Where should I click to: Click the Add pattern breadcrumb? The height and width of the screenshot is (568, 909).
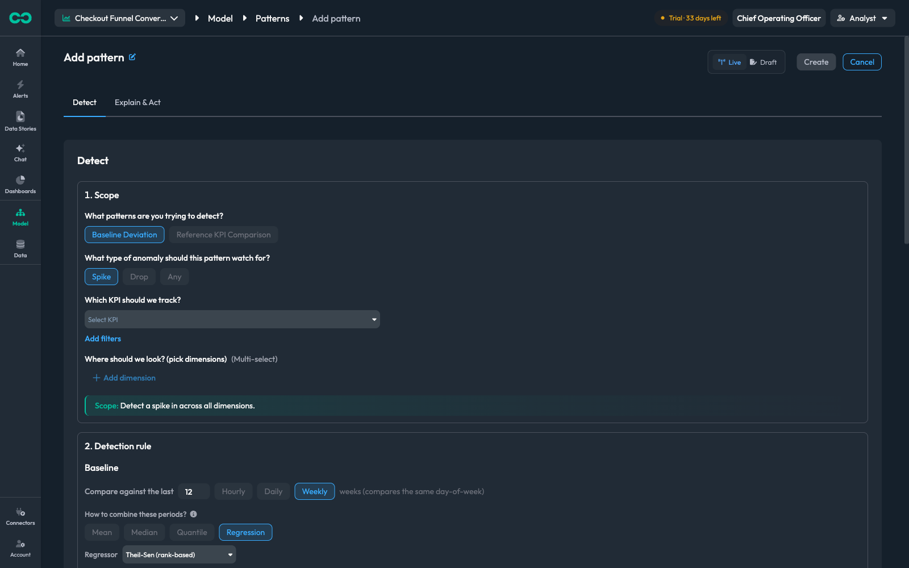[336, 18]
